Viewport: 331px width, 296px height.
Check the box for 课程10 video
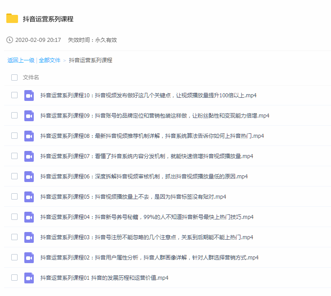(x=14, y=95)
